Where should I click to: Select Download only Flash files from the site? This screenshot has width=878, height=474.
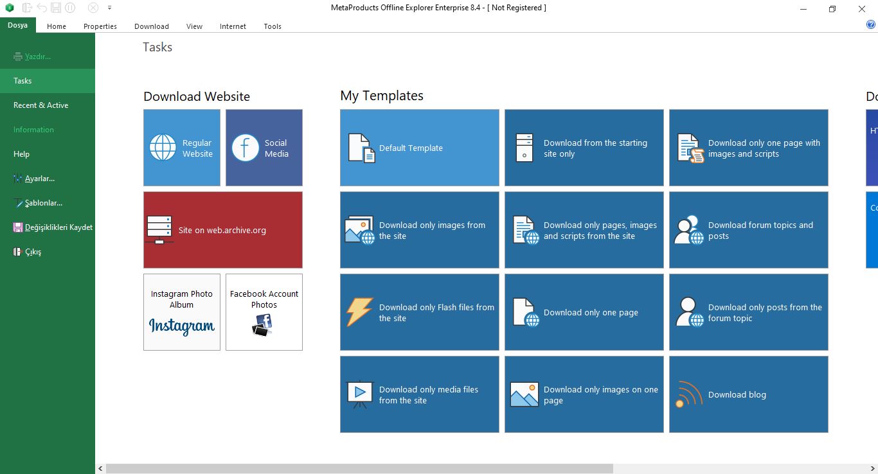(420, 312)
